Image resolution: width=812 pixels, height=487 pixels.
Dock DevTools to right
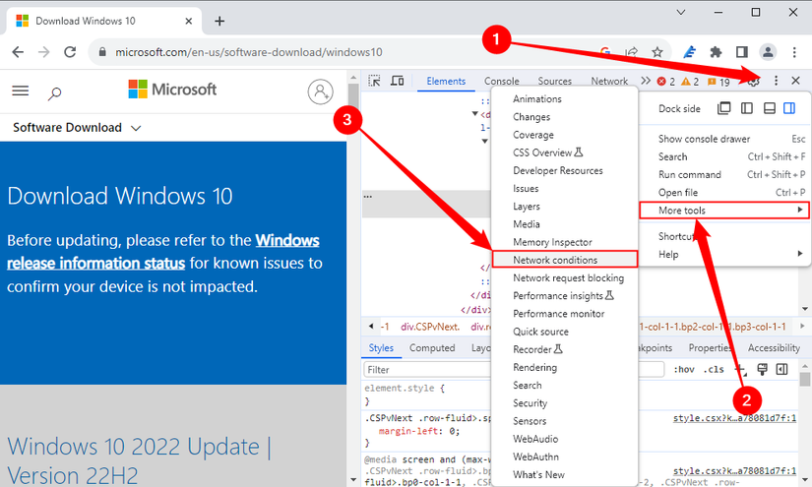pyautogui.click(x=789, y=108)
